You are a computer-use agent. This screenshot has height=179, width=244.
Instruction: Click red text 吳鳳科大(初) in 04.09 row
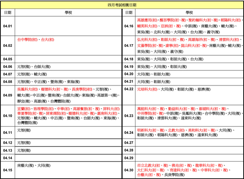(27, 89)
